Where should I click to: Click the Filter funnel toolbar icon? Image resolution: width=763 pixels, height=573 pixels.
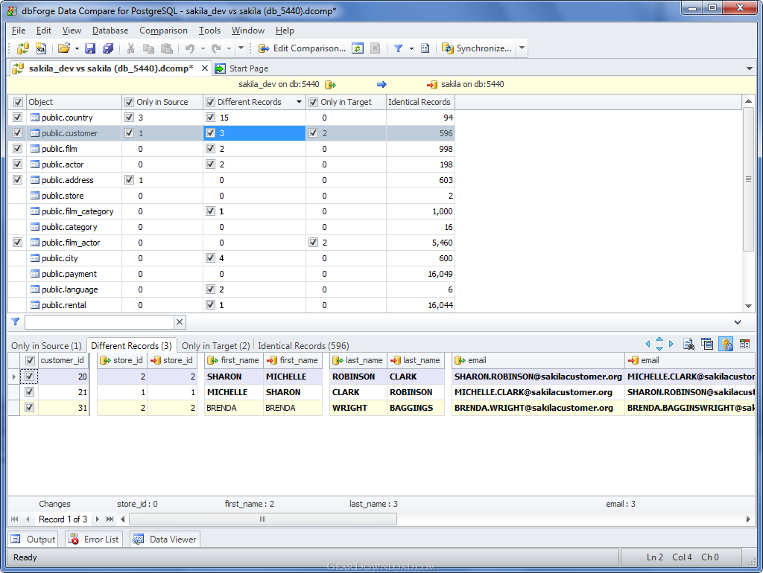tap(398, 48)
